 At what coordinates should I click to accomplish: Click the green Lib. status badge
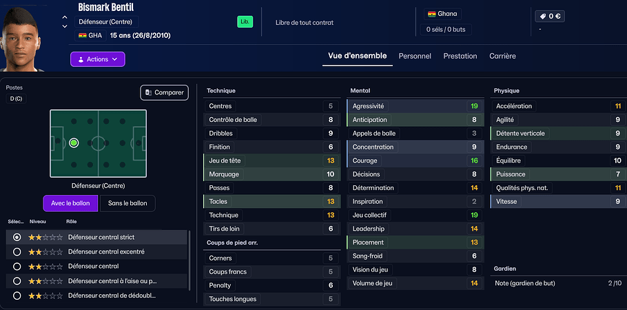(244, 22)
